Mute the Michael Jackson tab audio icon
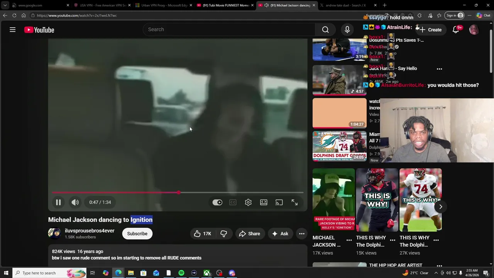 tap(266, 5)
